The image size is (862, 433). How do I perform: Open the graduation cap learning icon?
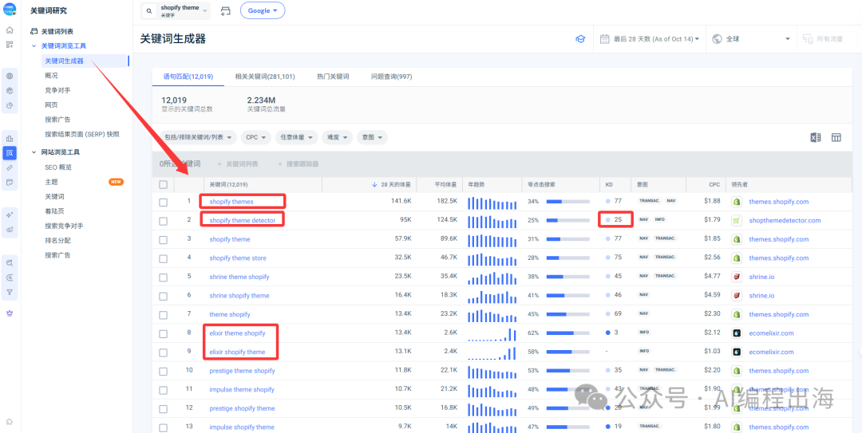[580, 39]
